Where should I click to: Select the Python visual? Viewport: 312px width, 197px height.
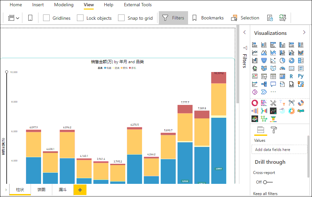[x=301, y=76]
